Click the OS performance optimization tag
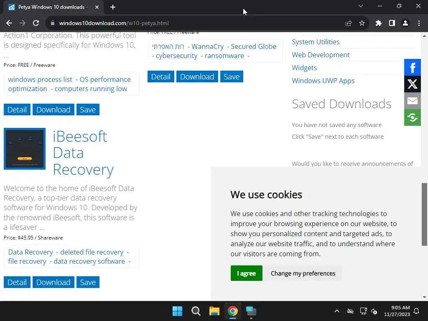 pyautogui.click(x=69, y=84)
